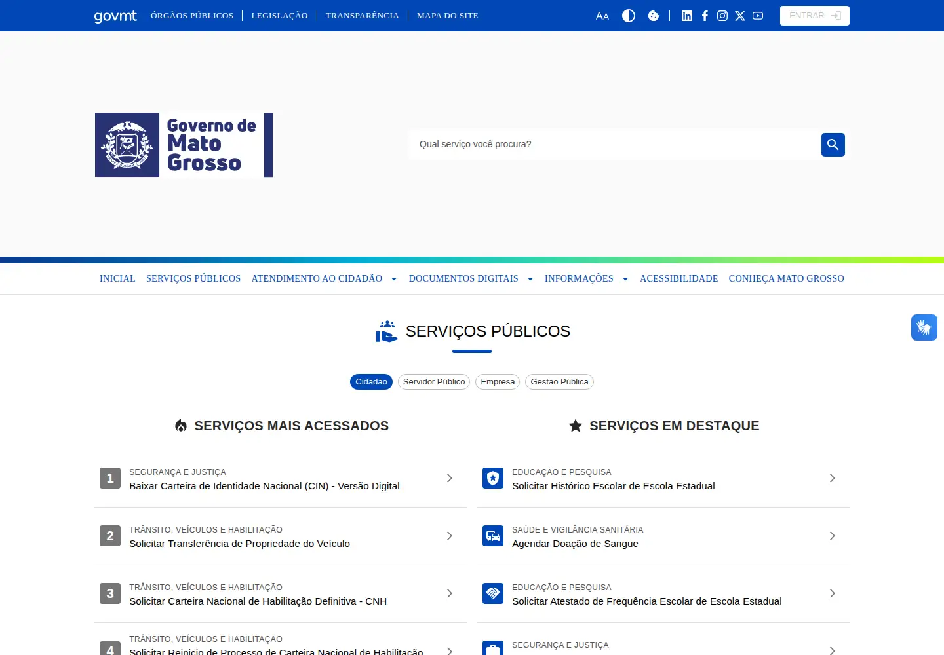Click the shield icon for Histórico Escolar
Viewport: 944px width, 655px height.
(493, 478)
